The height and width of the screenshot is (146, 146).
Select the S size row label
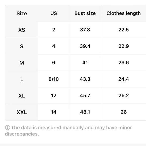coord(22,46)
